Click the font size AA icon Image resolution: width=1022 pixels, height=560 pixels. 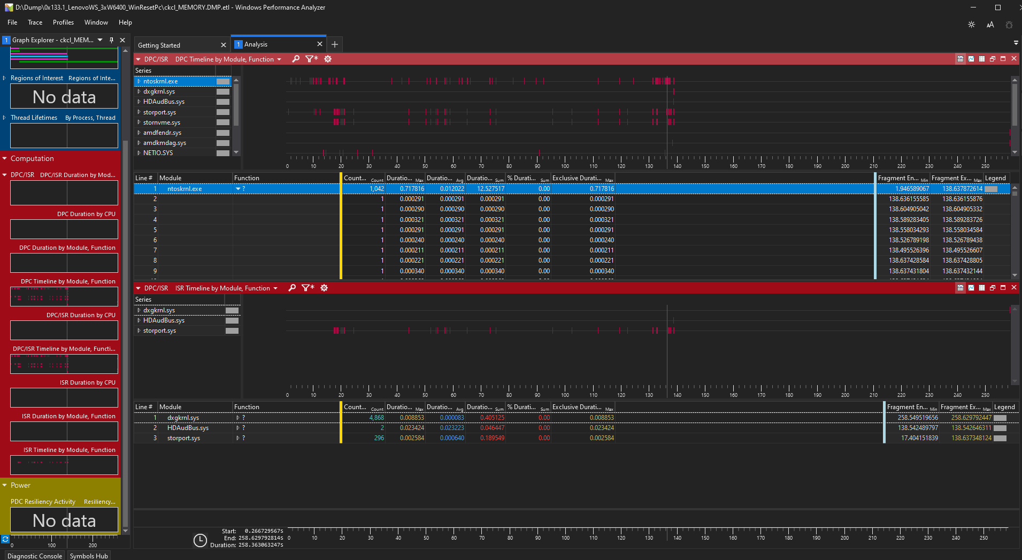click(x=990, y=25)
